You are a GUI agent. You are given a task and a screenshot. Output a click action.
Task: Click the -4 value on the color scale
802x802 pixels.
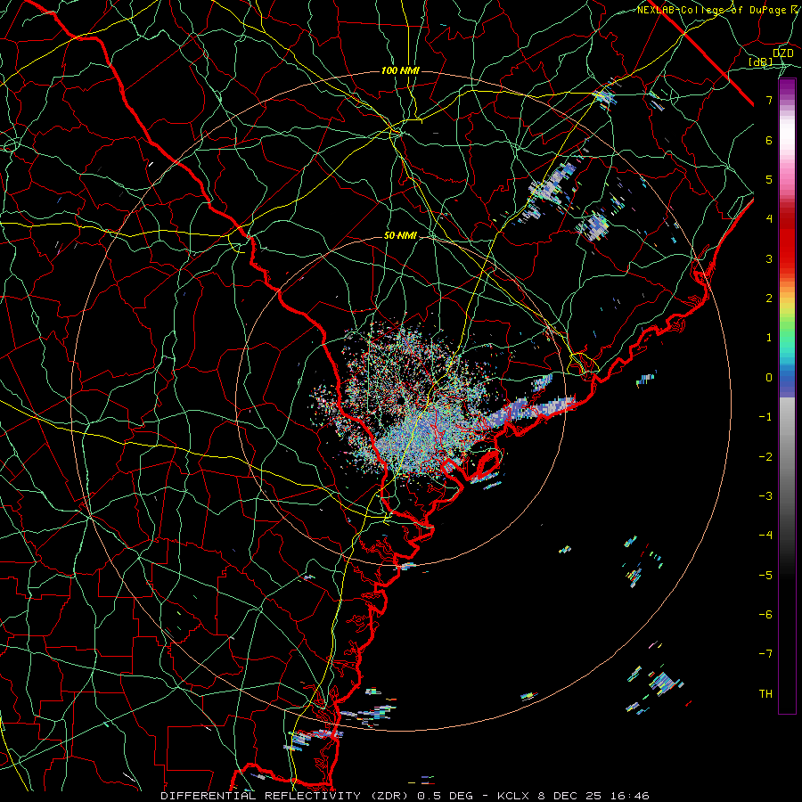pos(765,536)
